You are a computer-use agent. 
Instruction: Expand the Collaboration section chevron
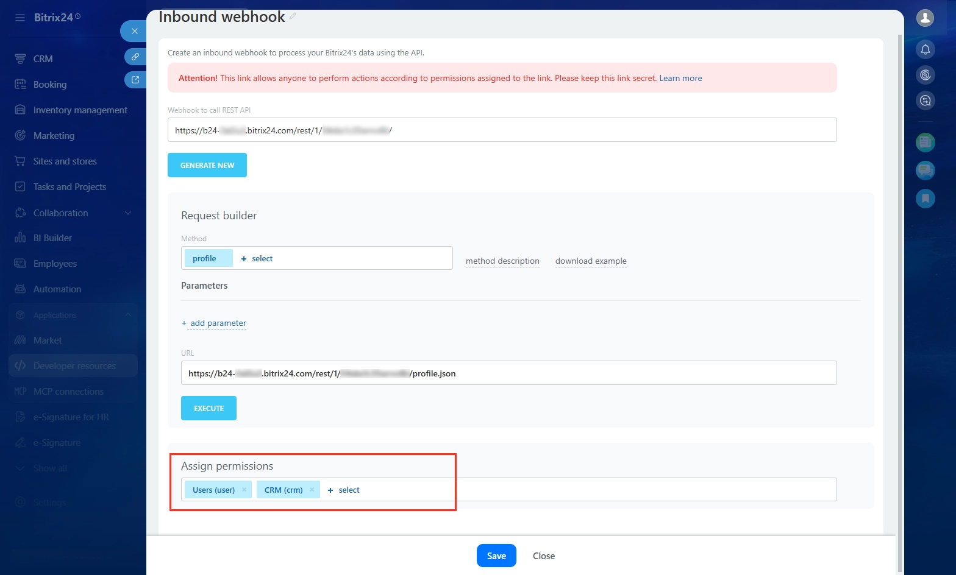click(x=128, y=213)
